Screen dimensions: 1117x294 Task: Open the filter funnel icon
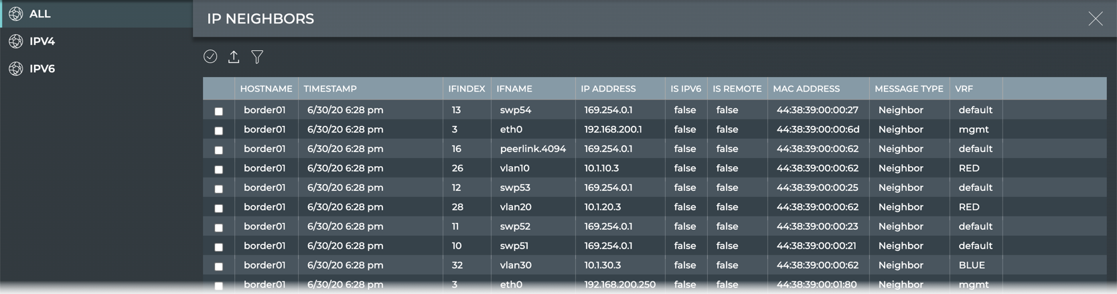click(x=257, y=57)
